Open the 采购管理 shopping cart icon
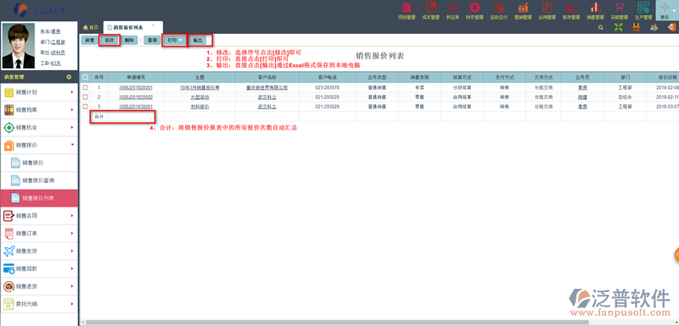This screenshot has height=326, width=679. pos(620,8)
